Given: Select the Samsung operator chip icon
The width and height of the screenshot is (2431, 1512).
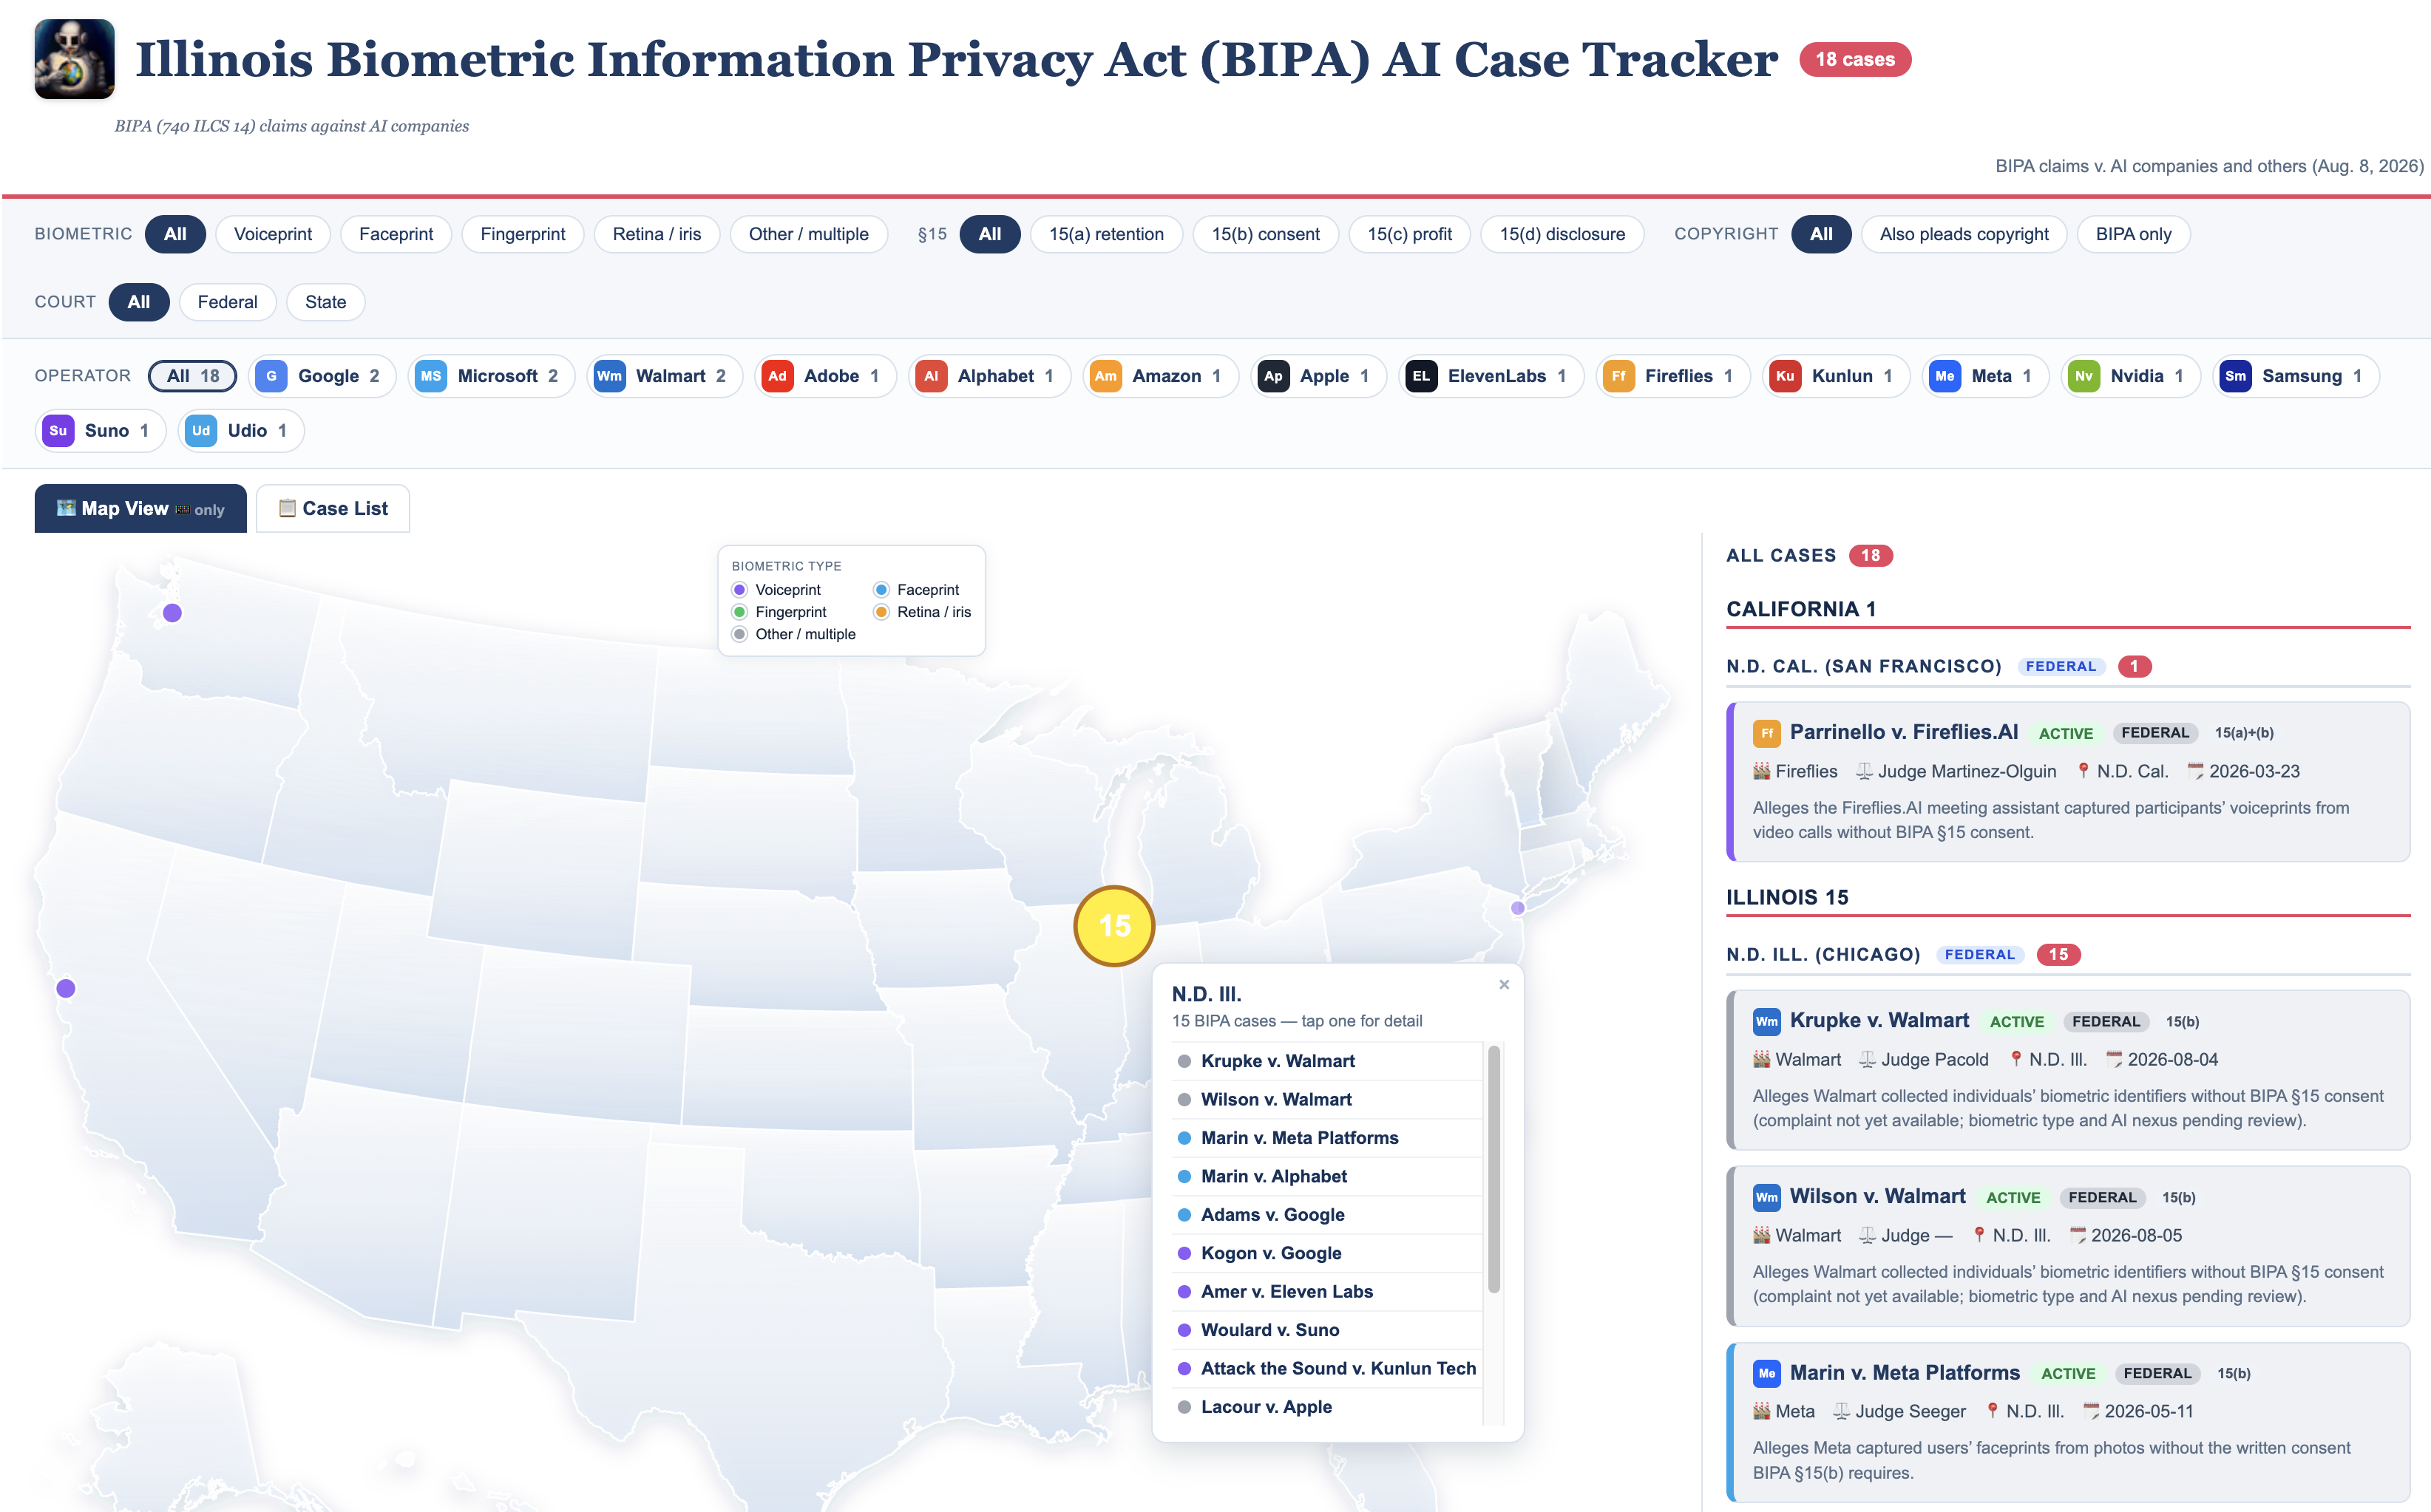Looking at the screenshot, I should coord(2236,376).
